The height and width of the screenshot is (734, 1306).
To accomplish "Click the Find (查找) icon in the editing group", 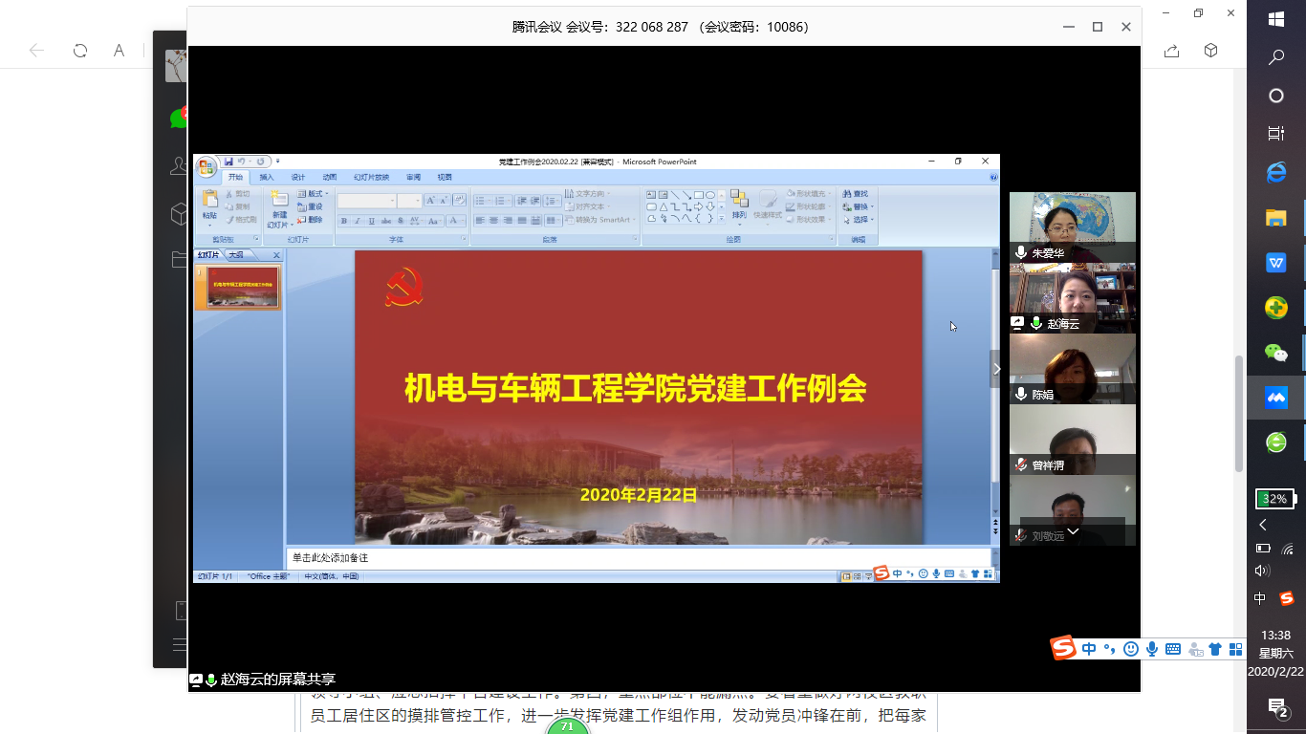I will pos(856,194).
